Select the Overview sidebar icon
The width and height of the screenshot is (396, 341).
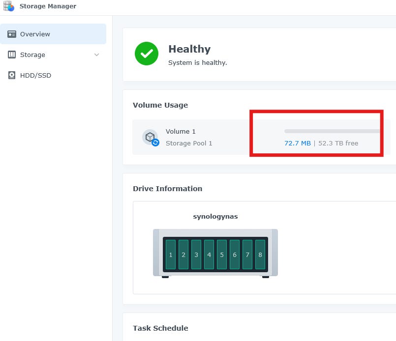point(12,34)
